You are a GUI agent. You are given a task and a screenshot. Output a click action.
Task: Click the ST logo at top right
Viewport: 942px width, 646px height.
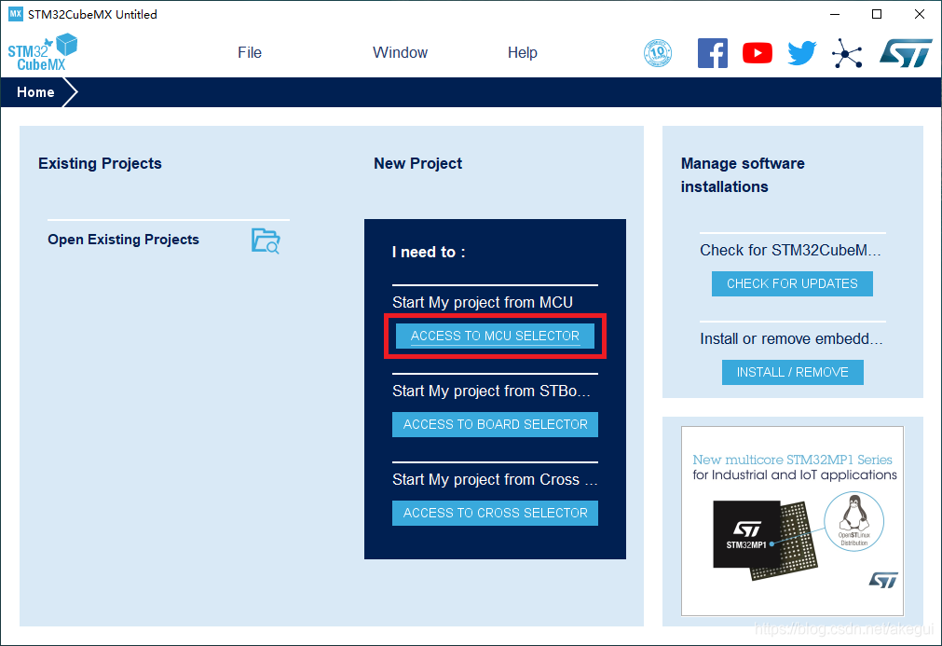click(x=906, y=53)
